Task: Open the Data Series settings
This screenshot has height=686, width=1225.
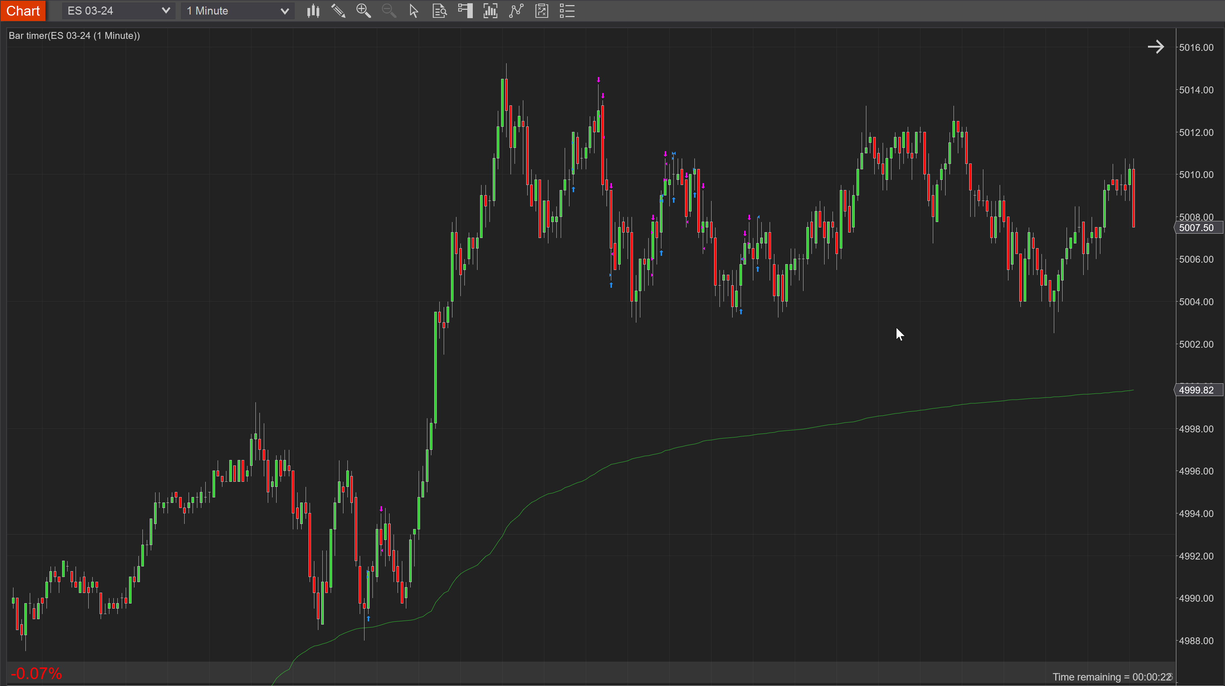Action: click(x=490, y=11)
